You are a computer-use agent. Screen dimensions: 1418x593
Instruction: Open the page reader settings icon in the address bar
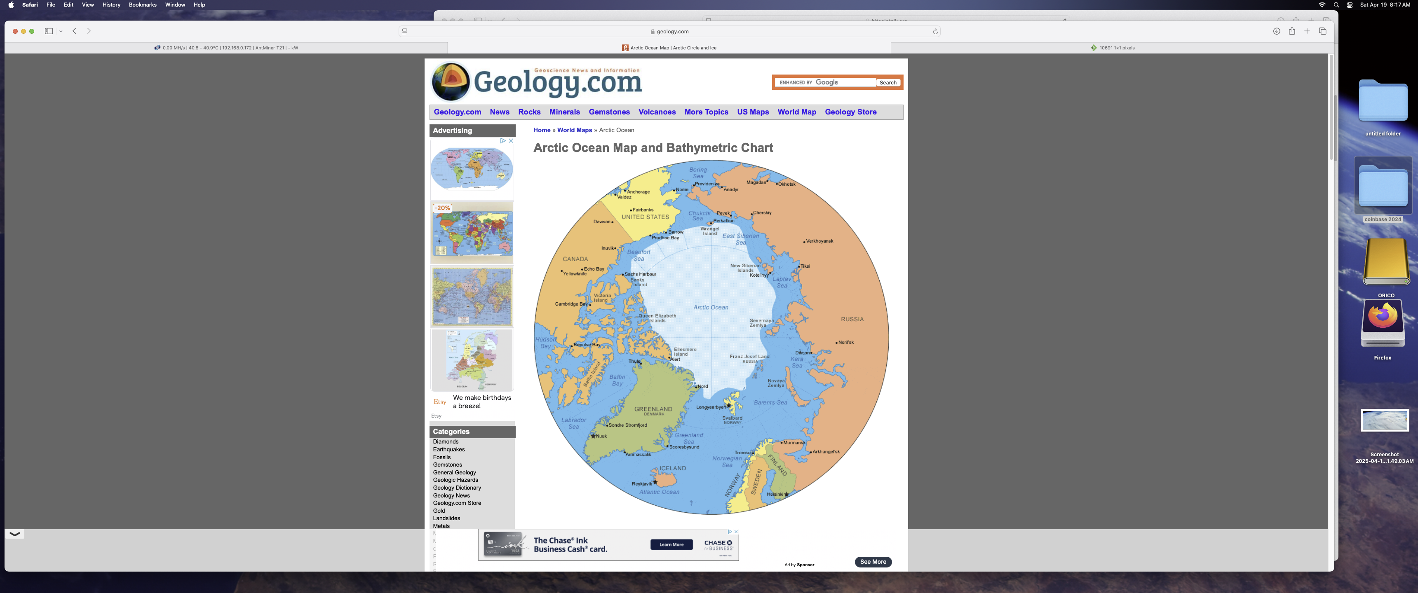[405, 31]
